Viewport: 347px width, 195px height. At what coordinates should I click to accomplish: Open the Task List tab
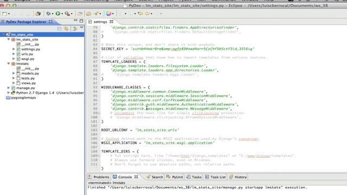coord(215,177)
